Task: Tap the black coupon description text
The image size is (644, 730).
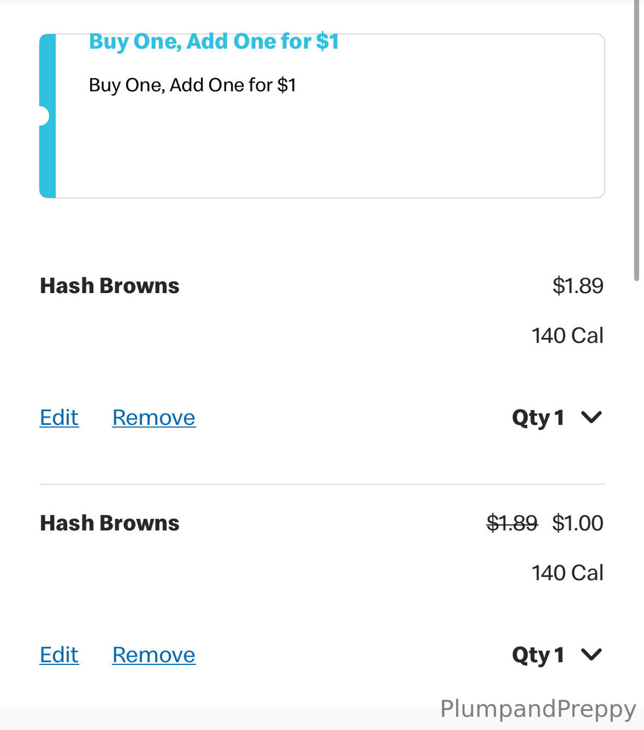Action: tap(193, 85)
